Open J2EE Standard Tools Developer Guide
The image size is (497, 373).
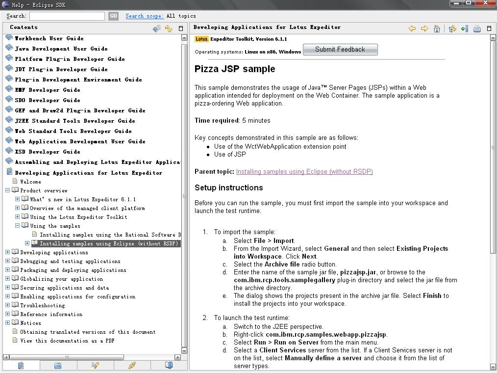pyautogui.click(x=75, y=121)
